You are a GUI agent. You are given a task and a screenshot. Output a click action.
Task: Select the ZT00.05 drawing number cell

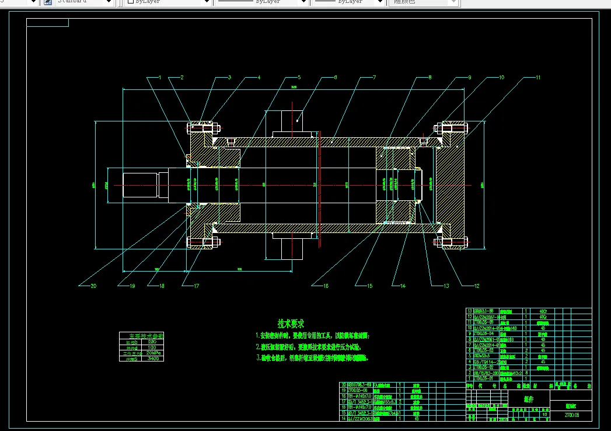coord(572,415)
